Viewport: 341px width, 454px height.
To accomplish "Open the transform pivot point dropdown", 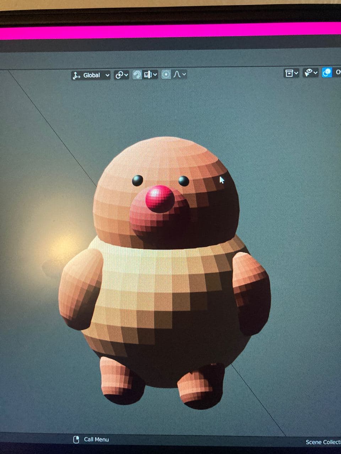I will tap(121, 75).
